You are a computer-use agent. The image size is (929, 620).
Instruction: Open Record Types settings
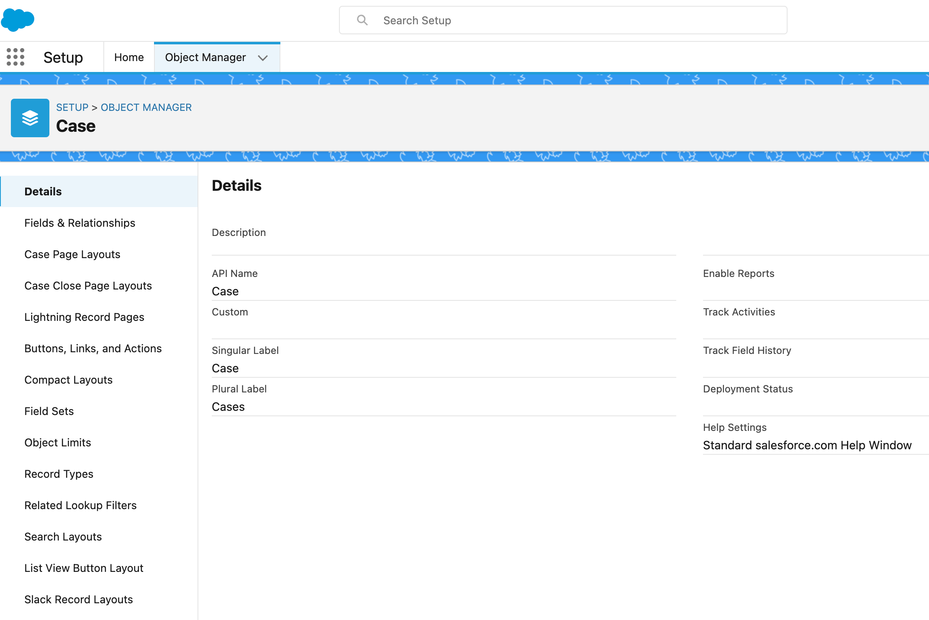[x=59, y=474]
